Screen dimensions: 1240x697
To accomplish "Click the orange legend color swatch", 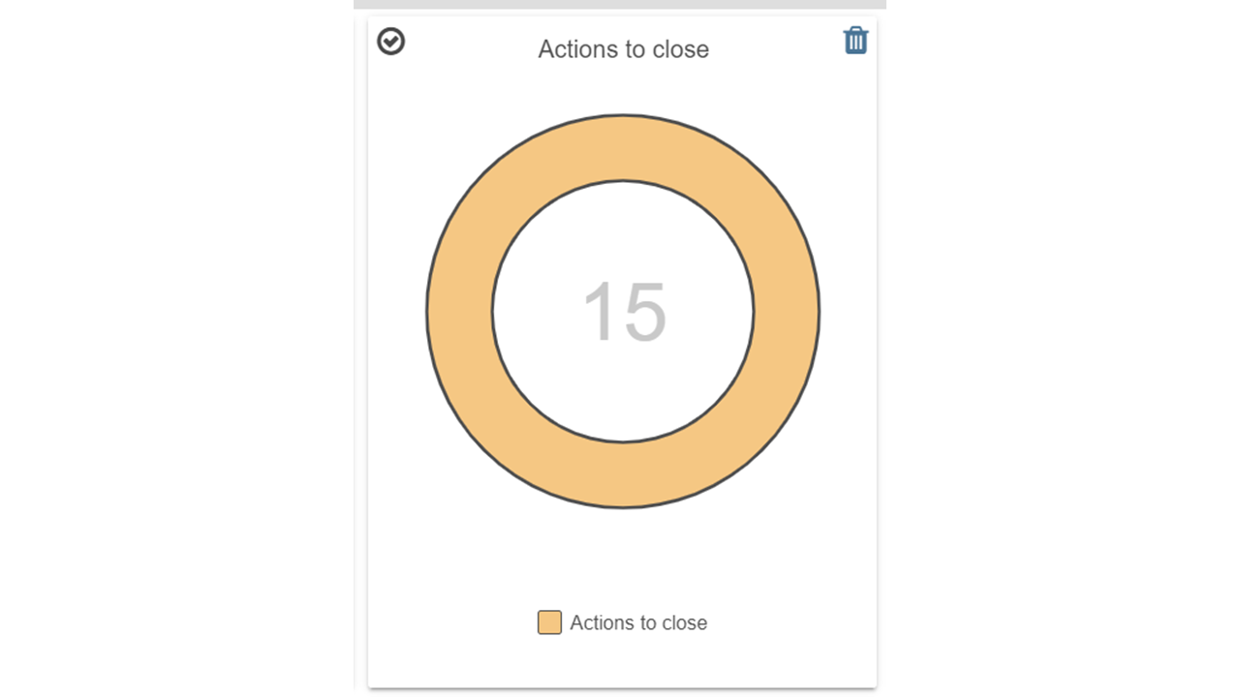I will point(549,622).
